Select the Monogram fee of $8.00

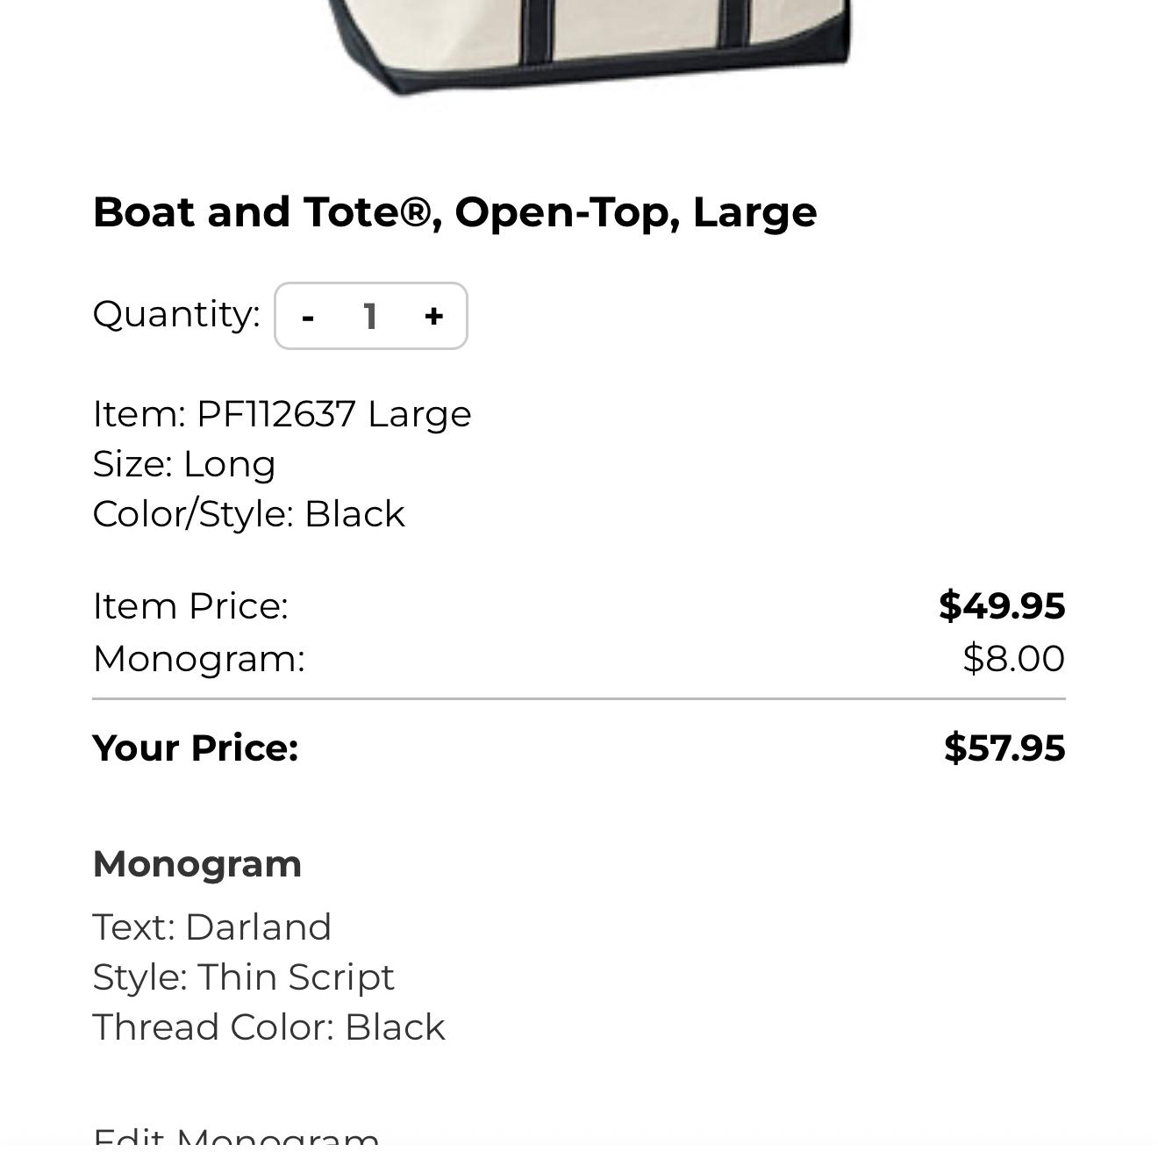point(1013,658)
